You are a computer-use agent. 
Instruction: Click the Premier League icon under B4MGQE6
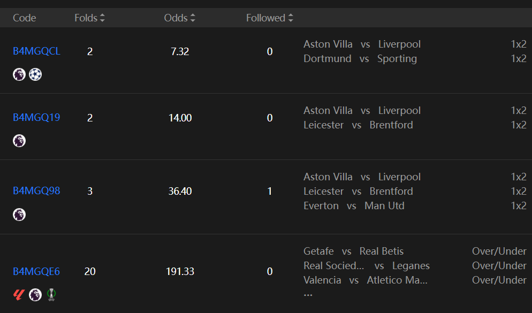click(x=35, y=294)
